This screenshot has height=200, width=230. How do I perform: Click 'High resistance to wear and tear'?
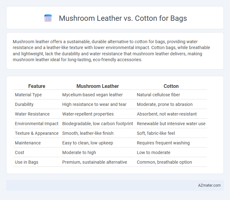point(94,104)
